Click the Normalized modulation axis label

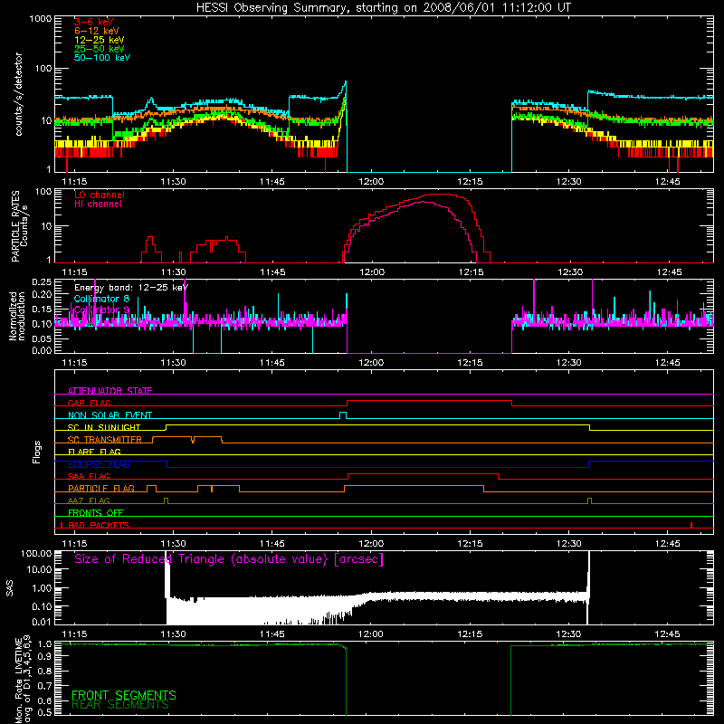pos(17,316)
